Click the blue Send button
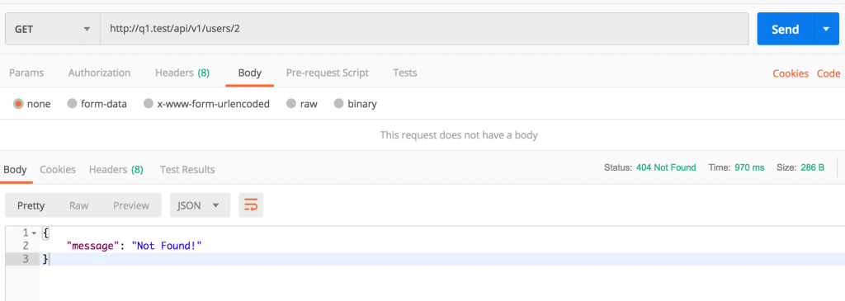This screenshot has width=845, height=301. (786, 29)
